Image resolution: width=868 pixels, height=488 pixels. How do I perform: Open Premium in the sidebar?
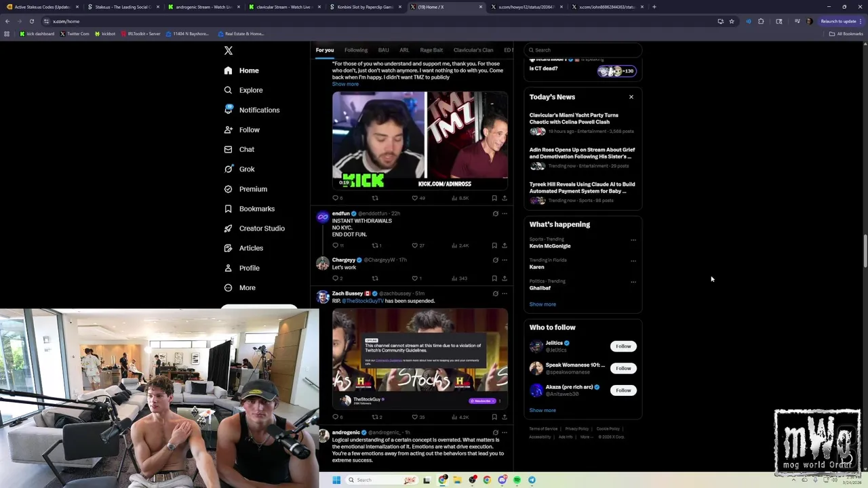coord(245,189)
